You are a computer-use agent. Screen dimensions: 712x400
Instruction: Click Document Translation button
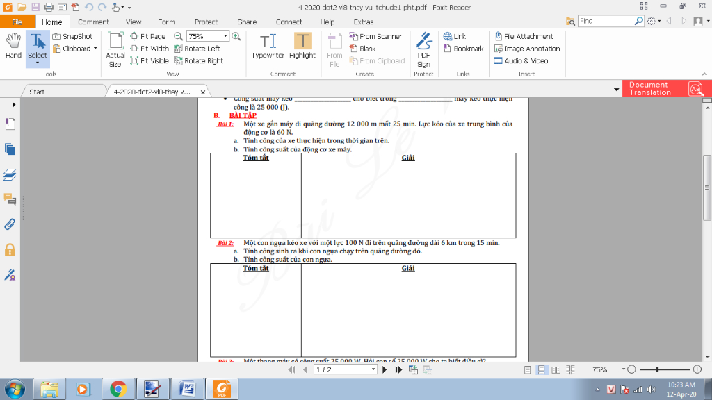[667, 88]
